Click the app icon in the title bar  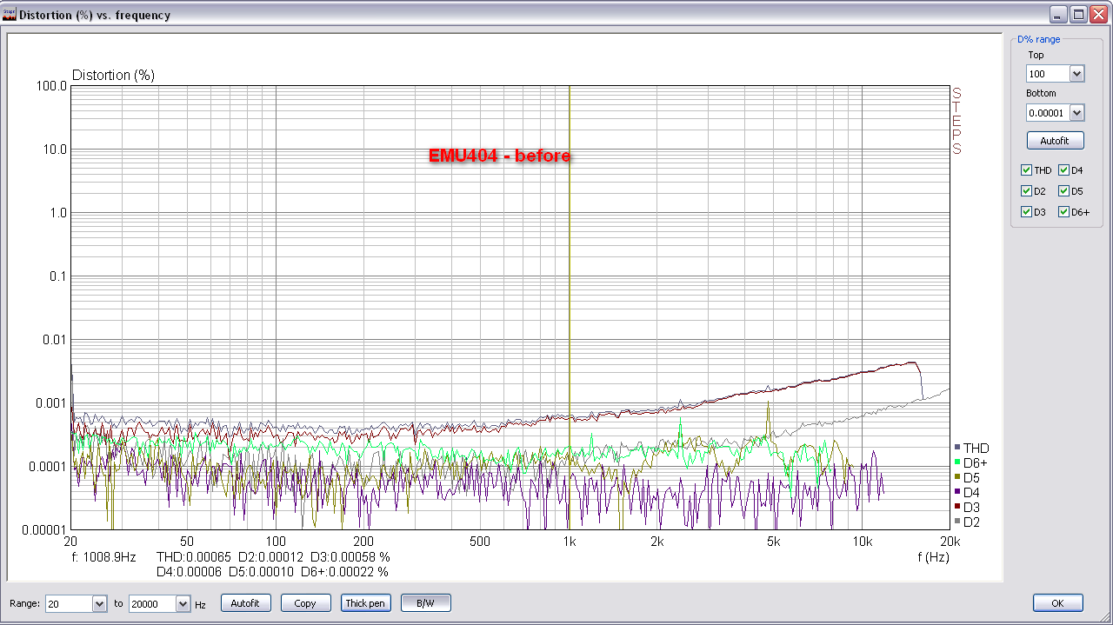(10, 15)
